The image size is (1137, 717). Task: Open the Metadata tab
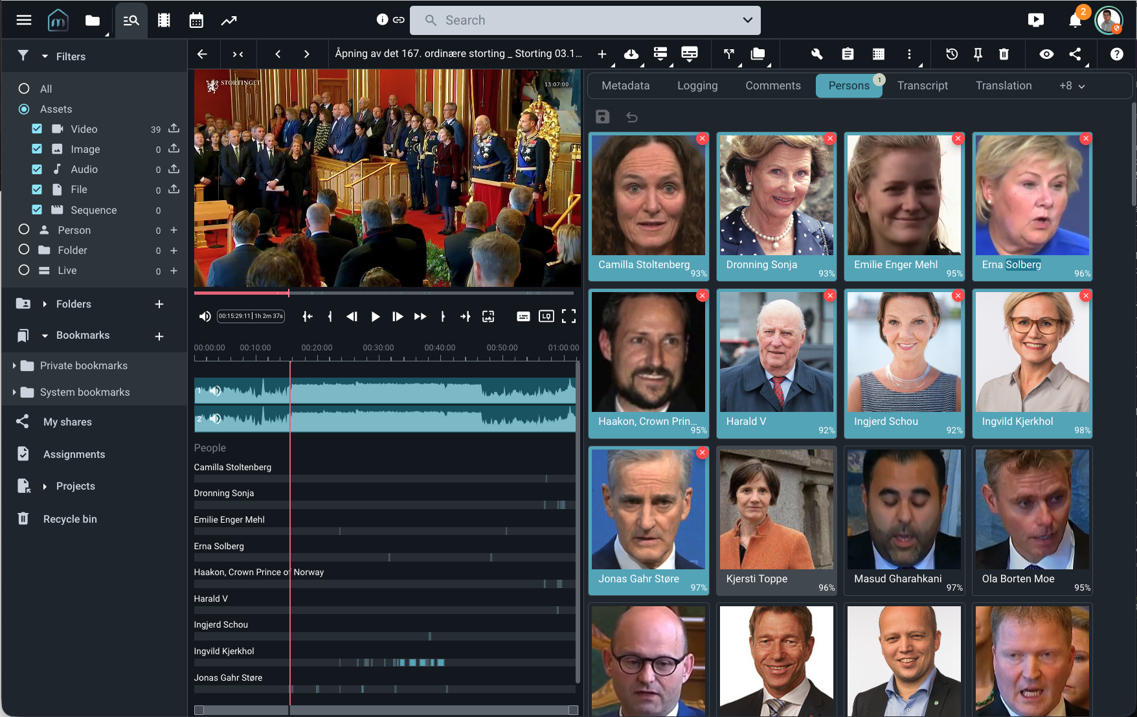(625, 85)
